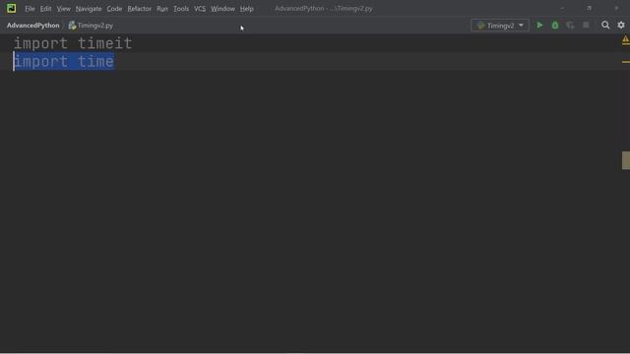This screenshot has width=630, height=354.
Task: Click the PyCharm logo icon
Action: (11, 8)
